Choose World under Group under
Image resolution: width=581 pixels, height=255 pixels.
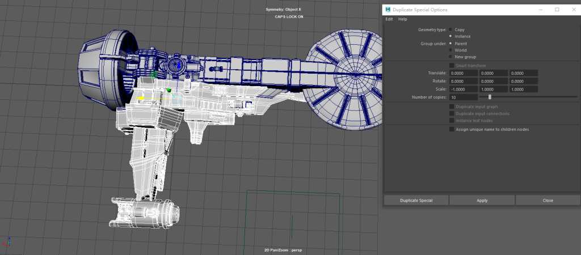451,50
